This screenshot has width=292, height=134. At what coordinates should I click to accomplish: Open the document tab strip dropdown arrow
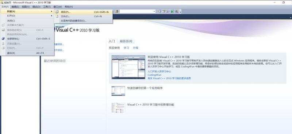tap(291, 18)
